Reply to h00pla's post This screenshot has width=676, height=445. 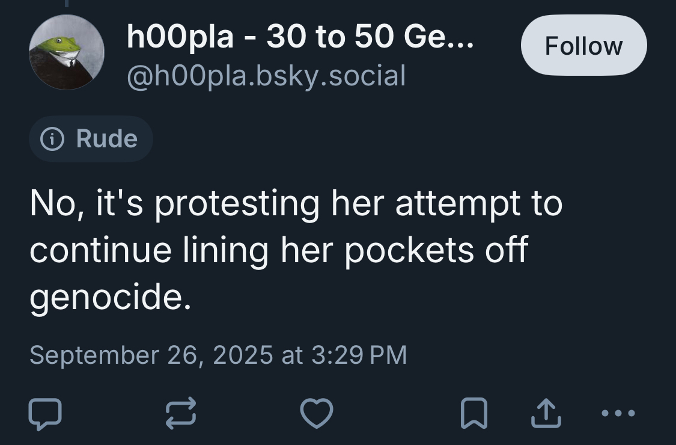point(45,414)
